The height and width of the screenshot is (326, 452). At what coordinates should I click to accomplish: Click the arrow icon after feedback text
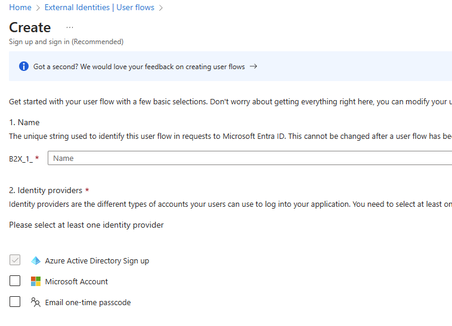coord(253,66)
